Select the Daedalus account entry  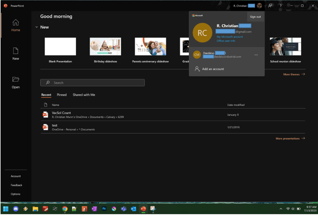click(226, 55)
